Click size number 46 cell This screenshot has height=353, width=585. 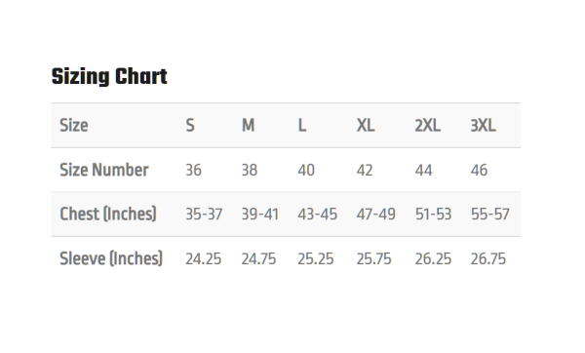tap(479, 170)
